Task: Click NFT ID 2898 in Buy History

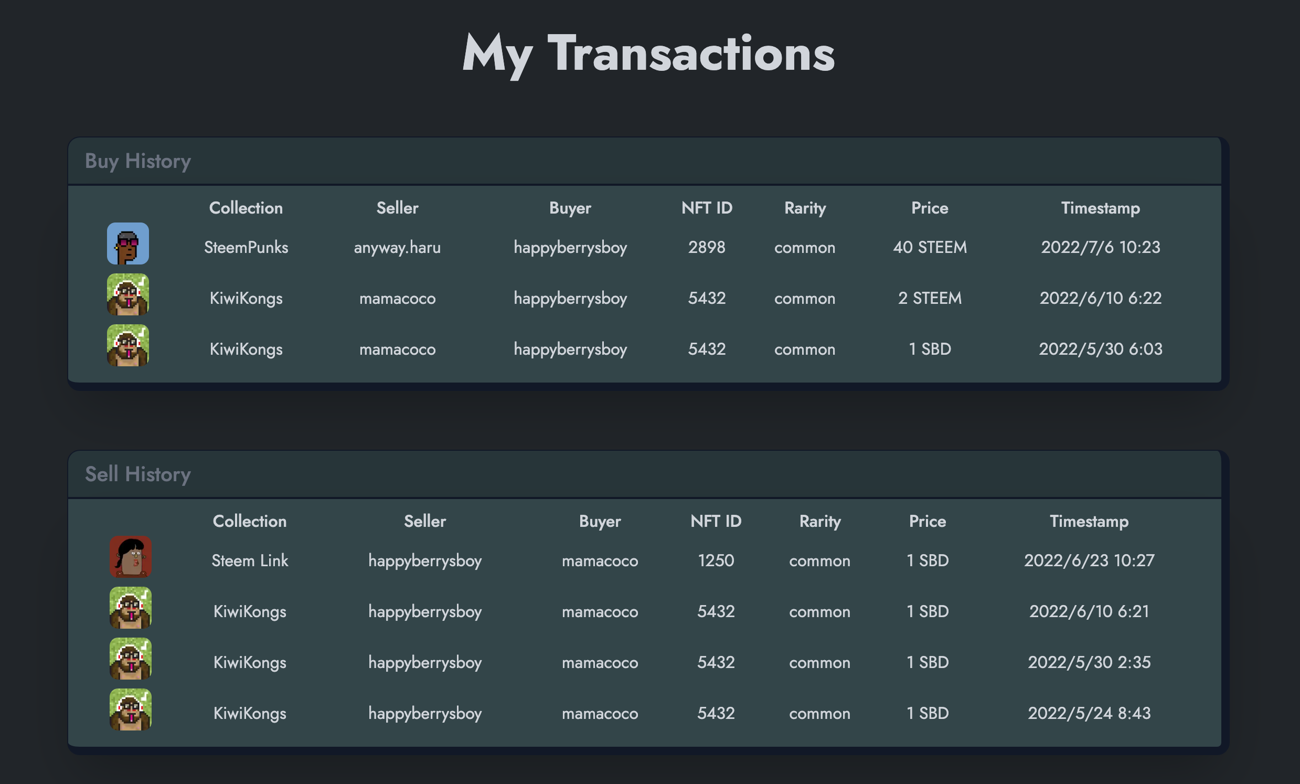Action: pyautogui.click(x=707, y=248)
